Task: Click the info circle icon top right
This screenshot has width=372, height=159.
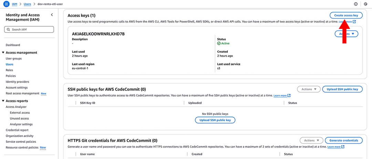Action: pyautogui.click(x=355, y=4)
